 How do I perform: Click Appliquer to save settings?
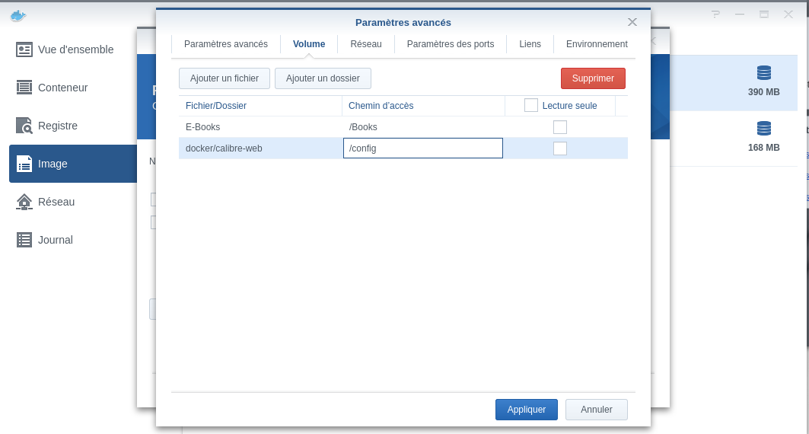point(527,410)
